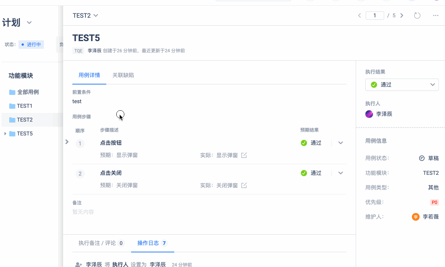Image resolution: width=445 pixels, height=267 pixels.
Task: Select the TEST1 folder in module tree
Action: tap(24, 106)
